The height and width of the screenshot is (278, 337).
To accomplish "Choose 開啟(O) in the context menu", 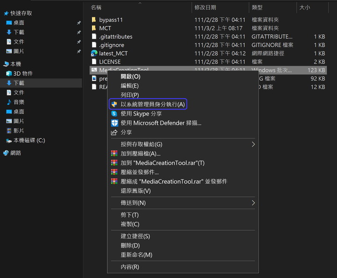I will (x=183, y=76).
